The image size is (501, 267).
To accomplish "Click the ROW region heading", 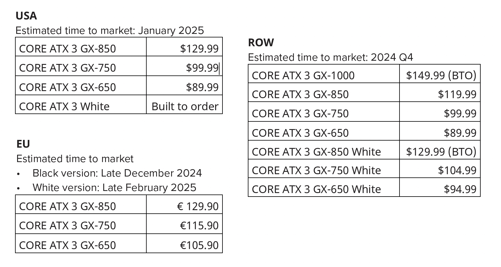I will coord(261,43).
